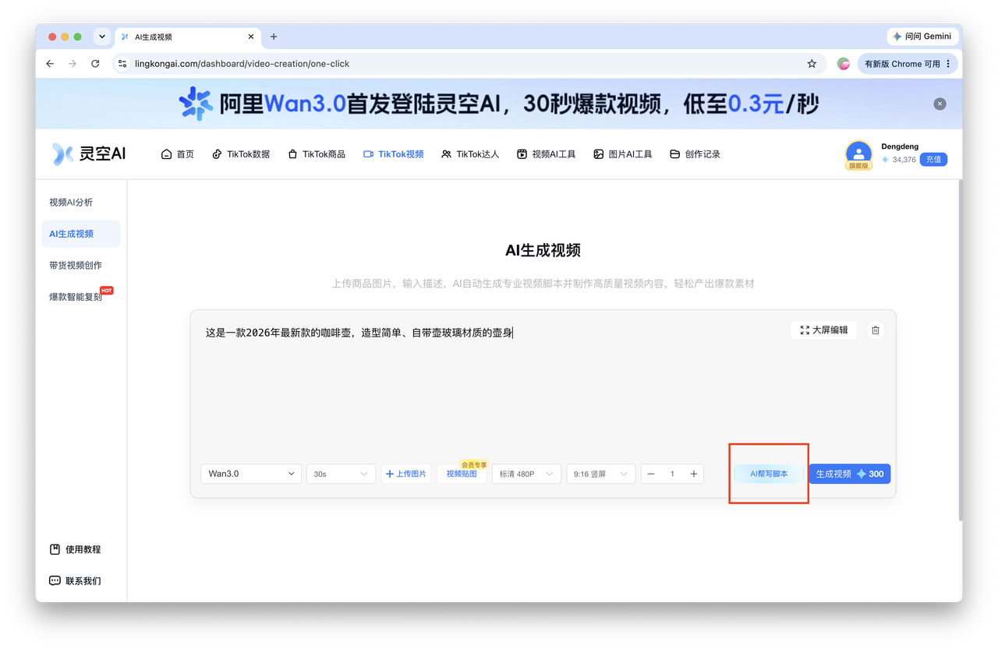
Task: Open large screen editing 大屏编辑
Action: (x=824, y=330)
